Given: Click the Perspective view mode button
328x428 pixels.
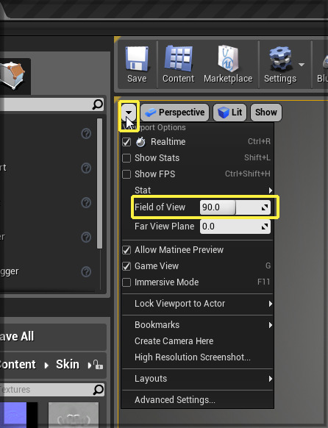Looking at the screenshot, I should [175, 113].
